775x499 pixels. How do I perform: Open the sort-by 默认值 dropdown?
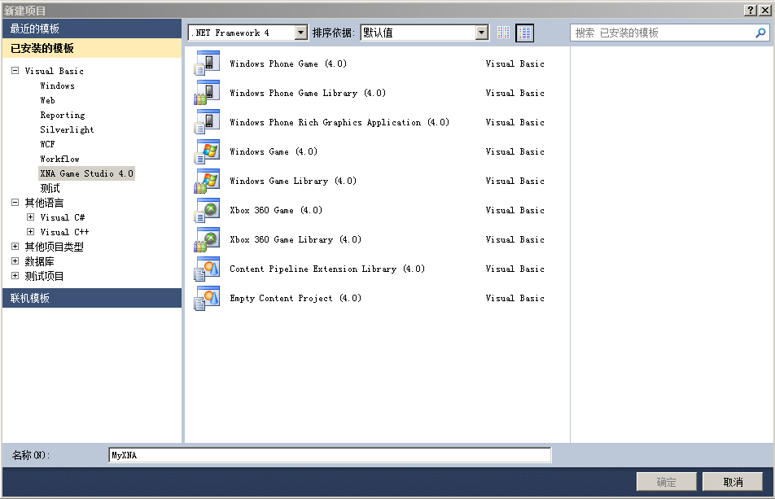(481, 33)
